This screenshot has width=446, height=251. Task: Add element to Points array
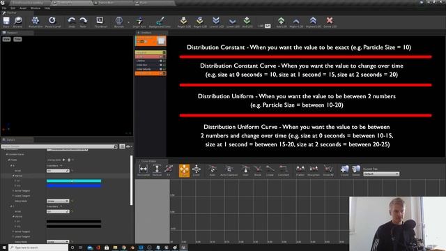(63, 160)
